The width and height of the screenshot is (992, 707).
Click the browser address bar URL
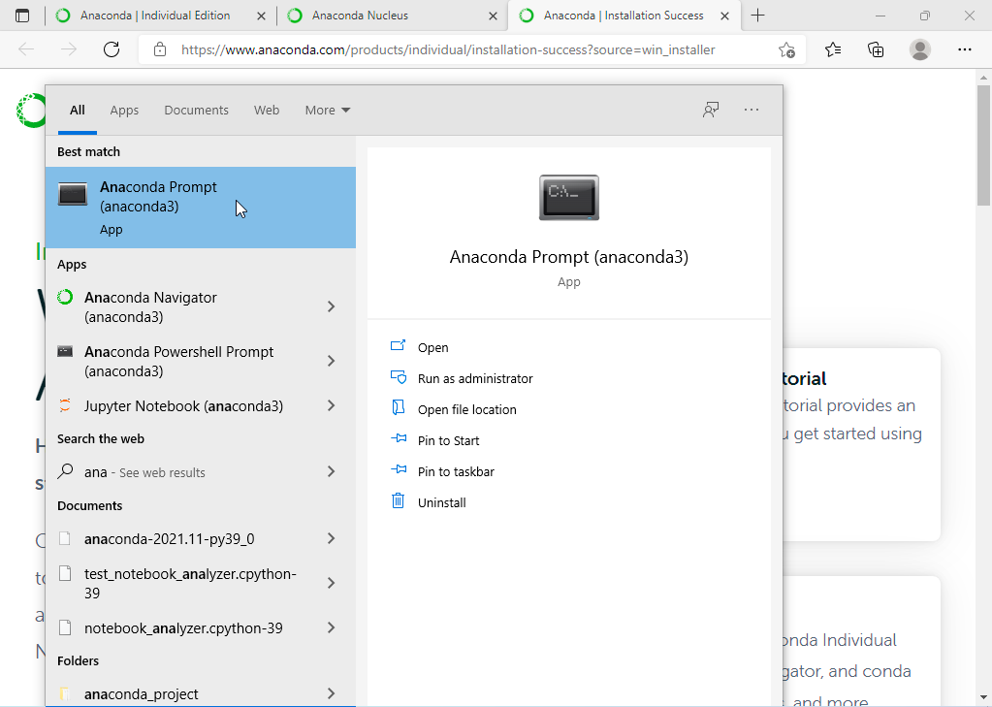(448, 50)
